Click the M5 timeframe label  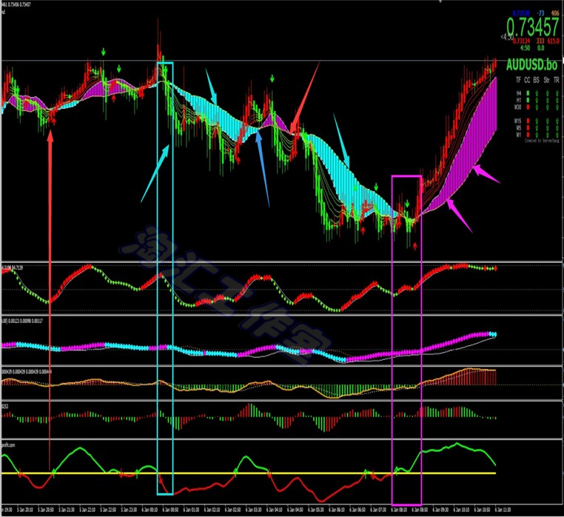point(519,128)
